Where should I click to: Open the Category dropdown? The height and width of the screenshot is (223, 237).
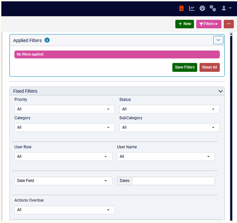pos(64,128)
